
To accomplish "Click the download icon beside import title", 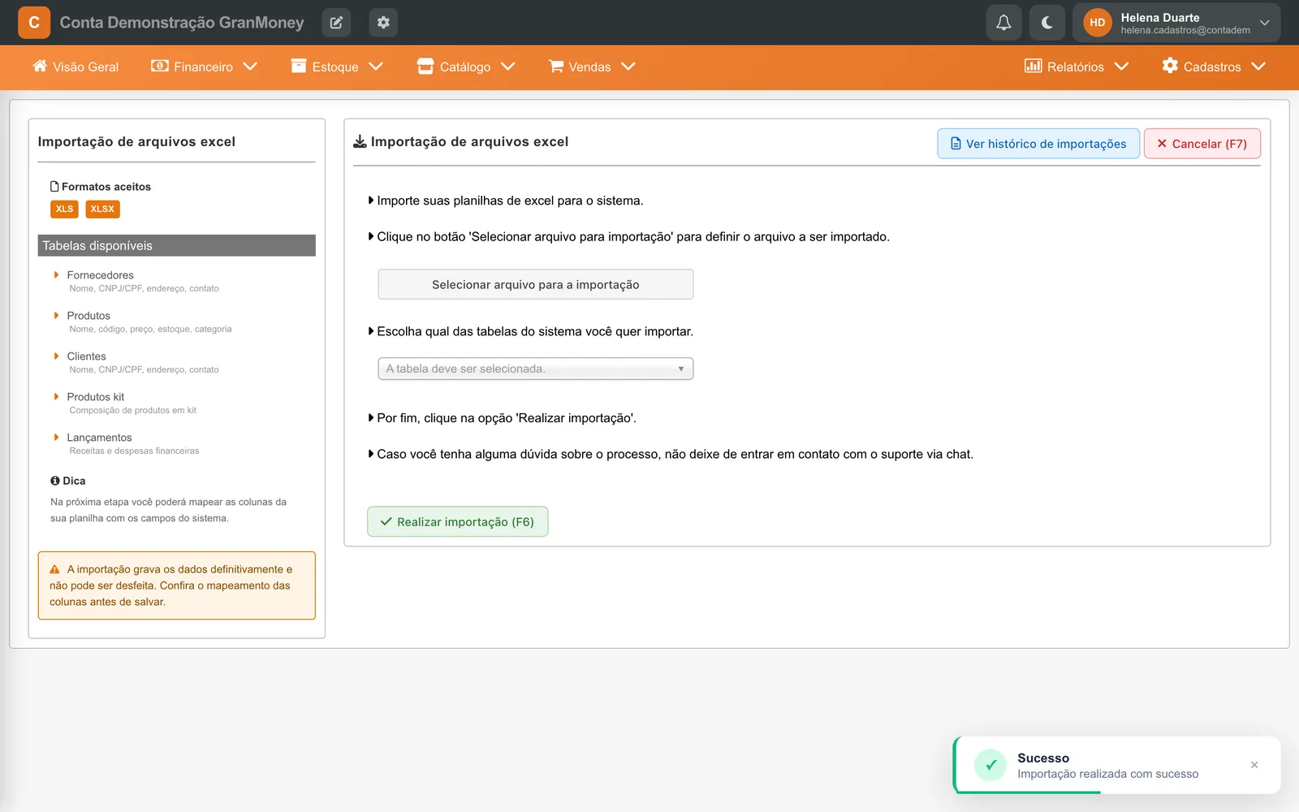I will pos(360,141).
